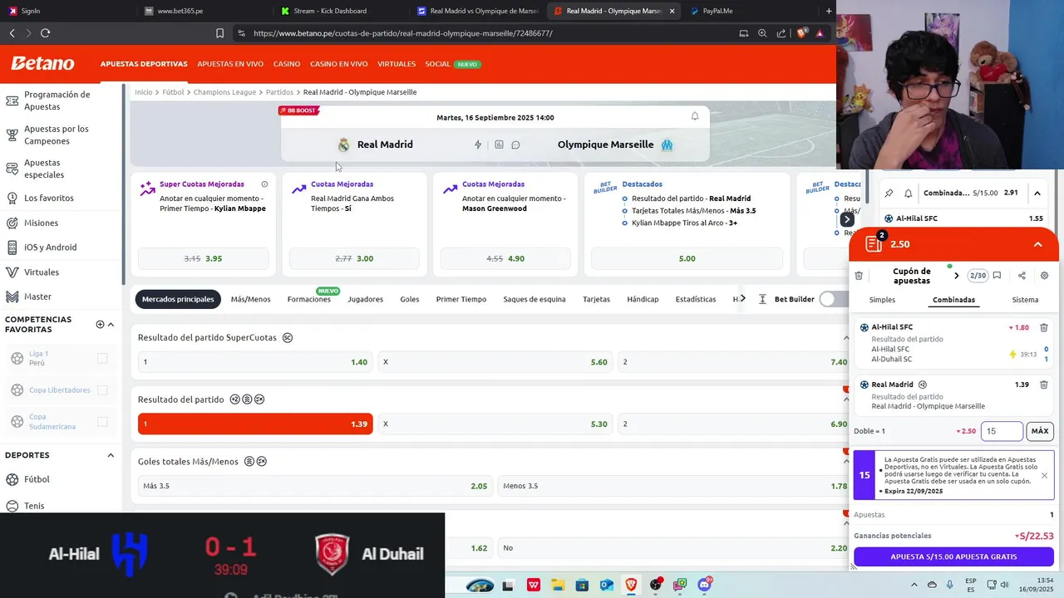Collapse Competencias Favoritas section
The image size is (1064, 598).
click(111, 325)
